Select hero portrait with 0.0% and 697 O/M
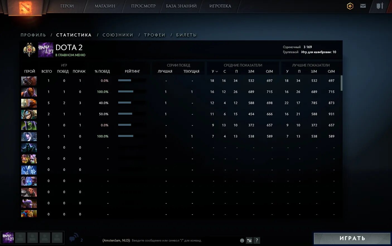The height and width of the screenshot is (246, 392). 29,81
